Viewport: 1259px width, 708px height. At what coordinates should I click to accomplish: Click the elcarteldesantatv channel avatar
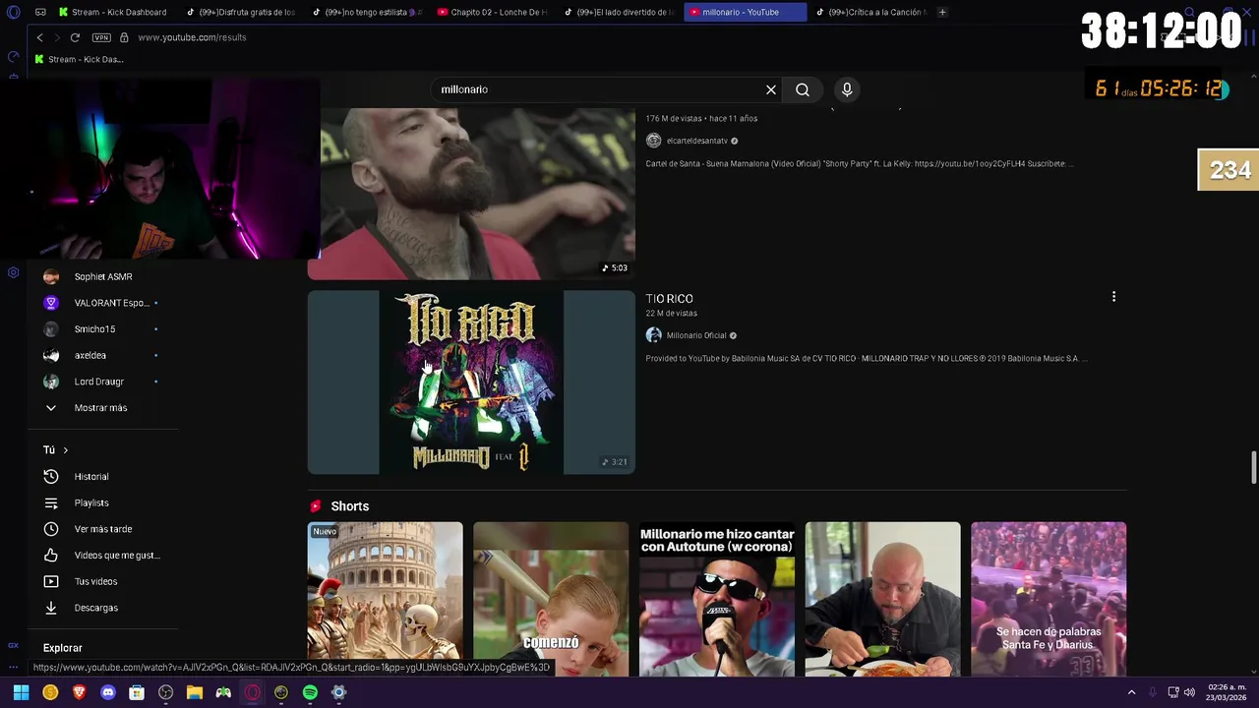(x=653, y=141)
